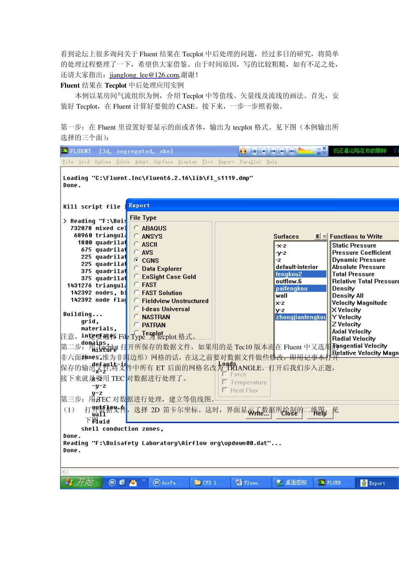Screen dimensions: 399x565
Task: Toggle the Temperature loads checkbox
Action: [225, 382]
